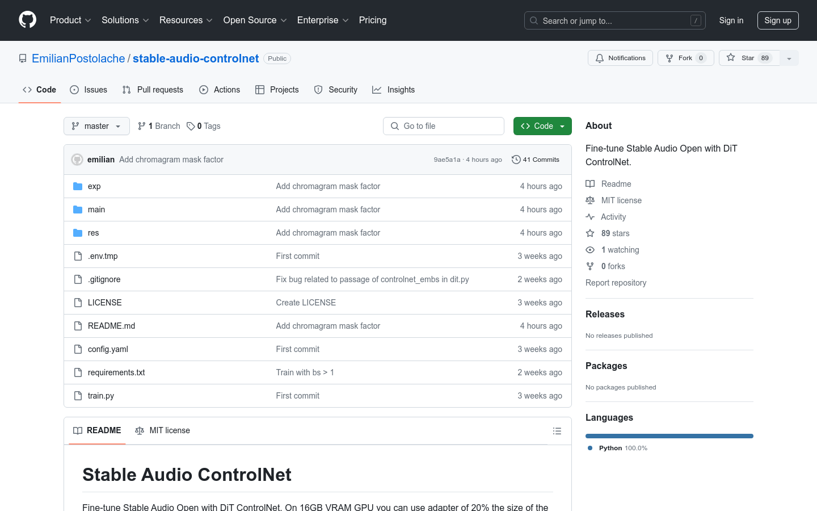This screenshot has height=511, width=817.
Task: Click the config.yaml file icon
Action: pyautogui.click(x=78, y=349)
